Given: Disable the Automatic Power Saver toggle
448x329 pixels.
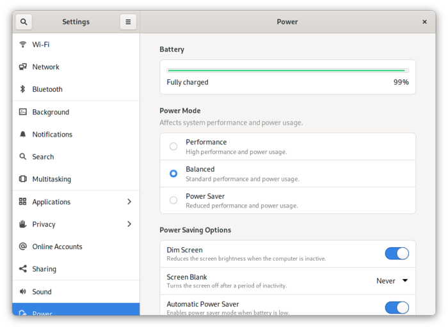Looking at the screenshot, I should pyautogui.click(x=397, y=308).
